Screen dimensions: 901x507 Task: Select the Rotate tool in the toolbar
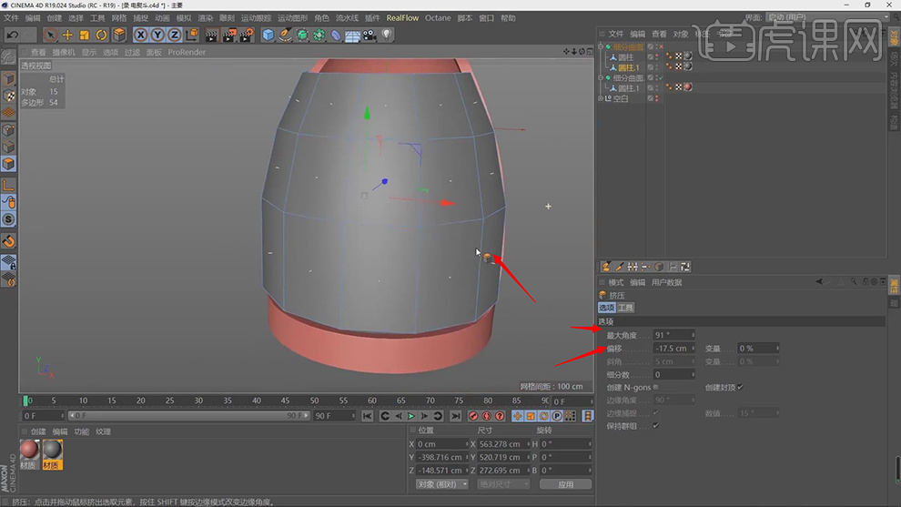[101, 35]
